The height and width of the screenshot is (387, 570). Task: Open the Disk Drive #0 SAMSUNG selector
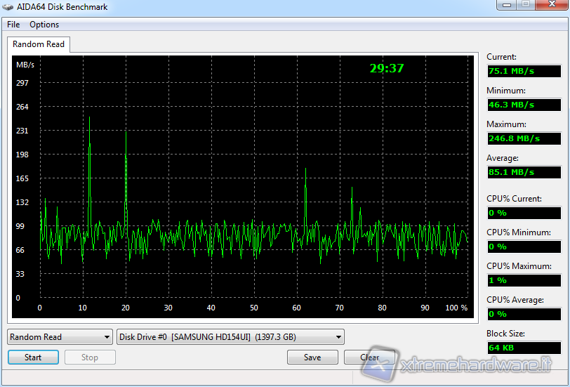coord(230,337)
